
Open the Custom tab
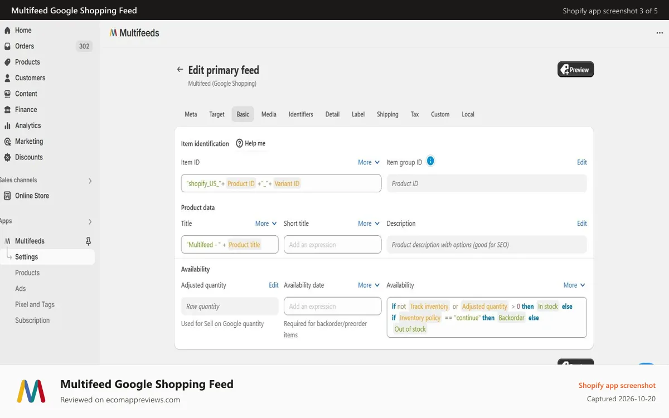tap(440, 114)
